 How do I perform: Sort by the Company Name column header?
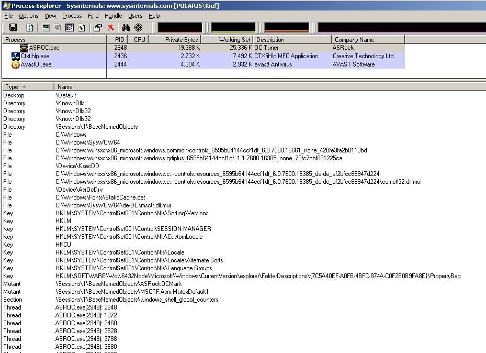[368, 39]
